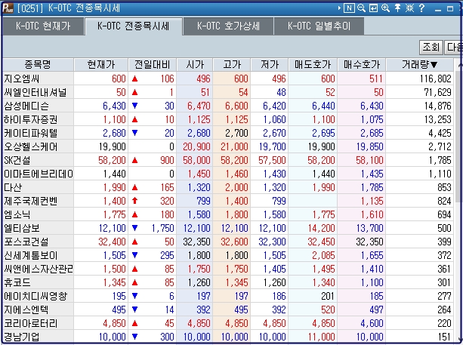Click the 전일대비 column header
The image size is (463, 345).
[153, 65]
